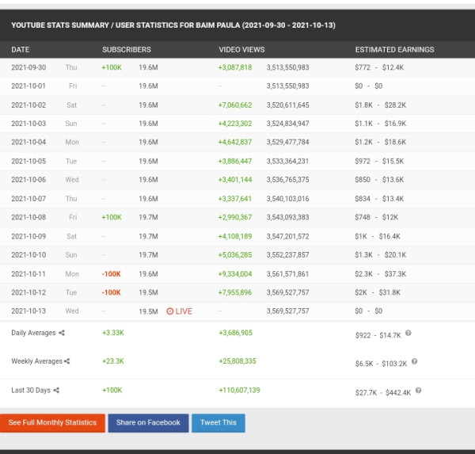The image size is (475, 454).
Task: Click daily average views +3,686,905
Action: pos(236,333)
